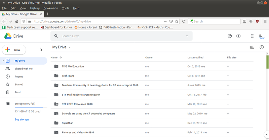This screenshot has height=140, width=269.
Task: Click the Firefox Search box
Action: pyautogui.click(x=214, y=21)
